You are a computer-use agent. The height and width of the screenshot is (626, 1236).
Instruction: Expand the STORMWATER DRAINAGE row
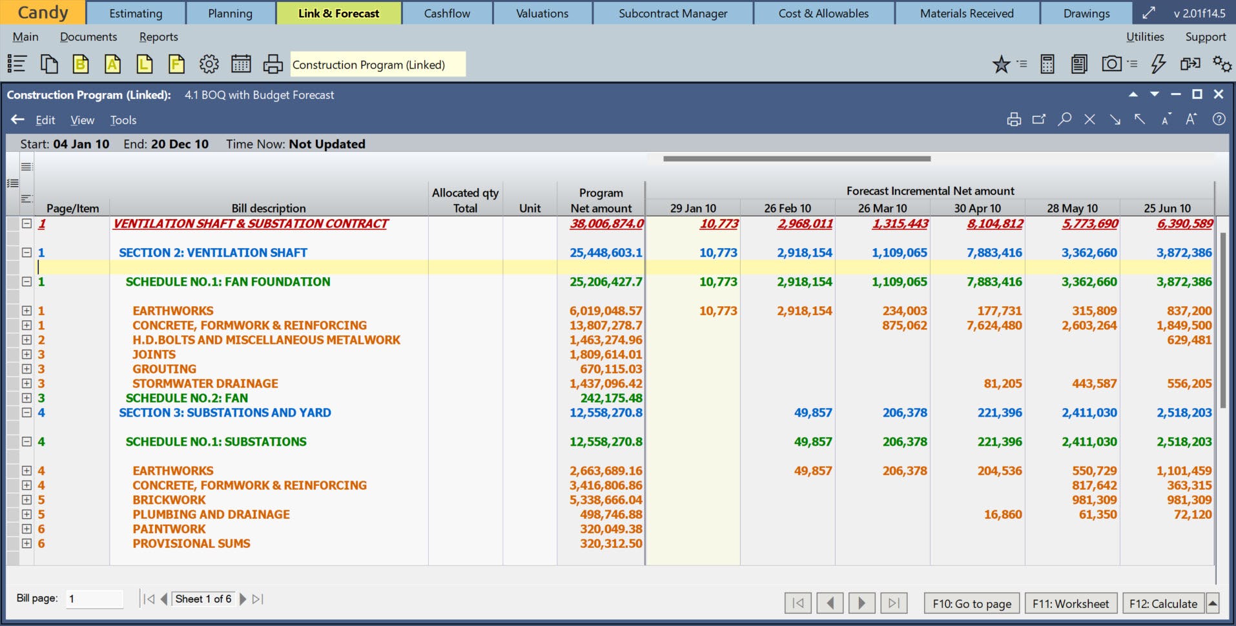click(26, 383)
